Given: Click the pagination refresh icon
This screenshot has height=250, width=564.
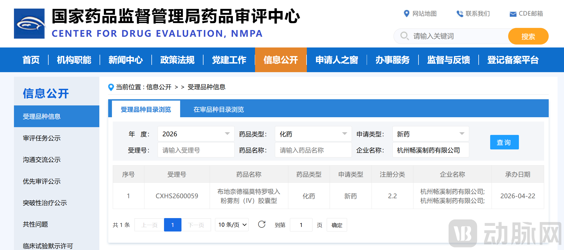Looking at the screenshot, I should (262, 225).
